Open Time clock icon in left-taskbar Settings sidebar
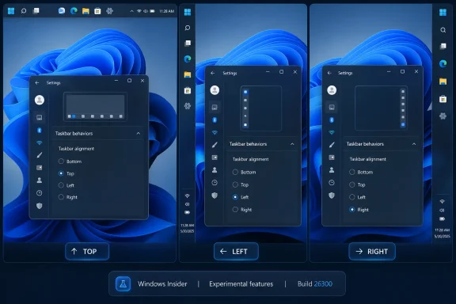Viewport: 456px width, 304px height. [215, 183]
